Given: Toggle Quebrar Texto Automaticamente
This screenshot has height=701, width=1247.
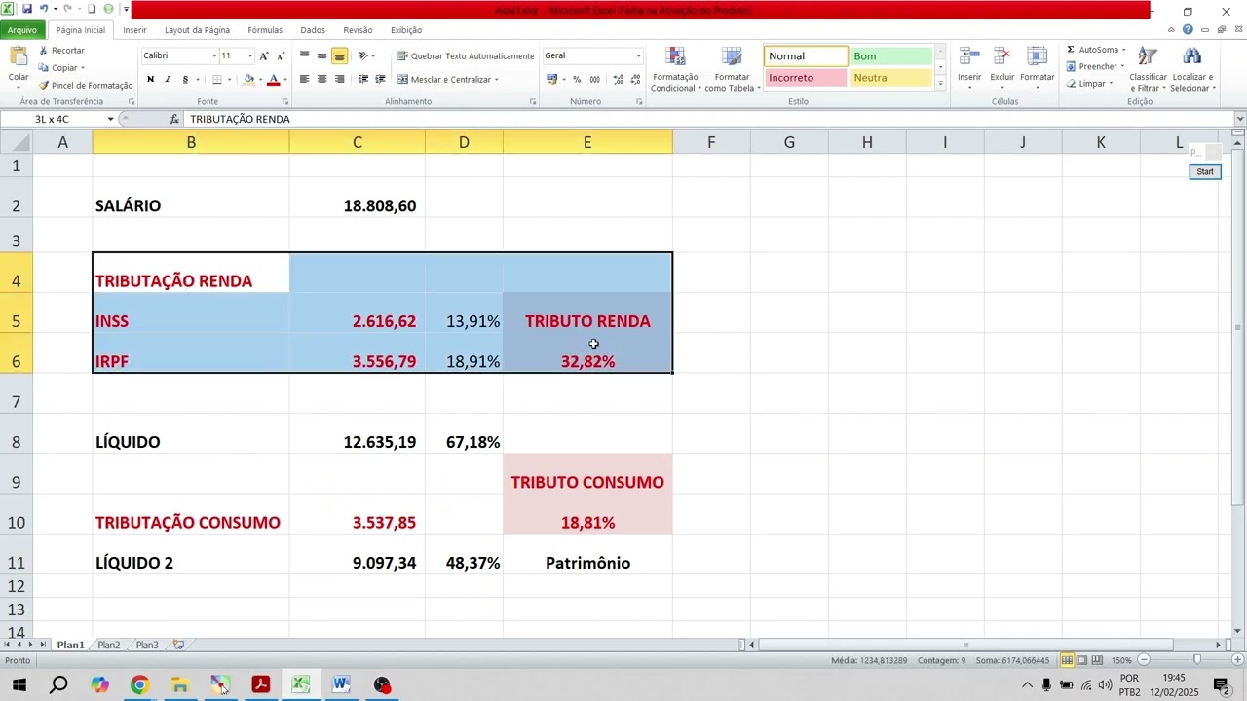Looking at the screenshot, I should coord(466,55).
